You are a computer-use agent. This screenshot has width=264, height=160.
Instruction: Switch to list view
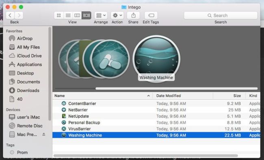pyautogui.click(x=68, y=15)
